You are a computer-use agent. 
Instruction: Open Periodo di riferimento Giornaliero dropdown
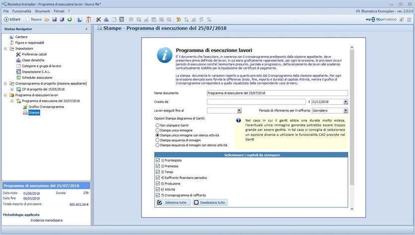pyautogui.click(x=346, y=111)
